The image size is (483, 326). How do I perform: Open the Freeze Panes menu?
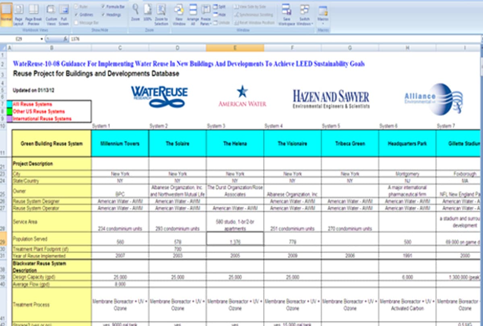pos(206,15)
